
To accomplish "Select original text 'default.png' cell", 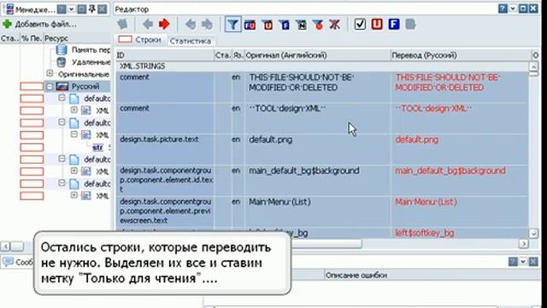I will coord(317,150).
